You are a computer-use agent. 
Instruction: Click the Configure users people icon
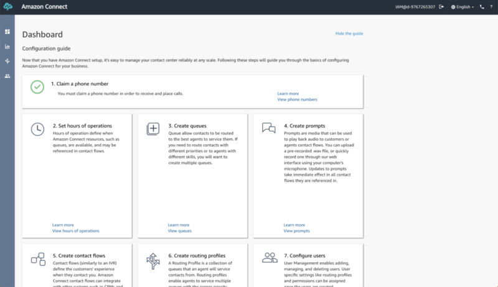coord(270,258)
